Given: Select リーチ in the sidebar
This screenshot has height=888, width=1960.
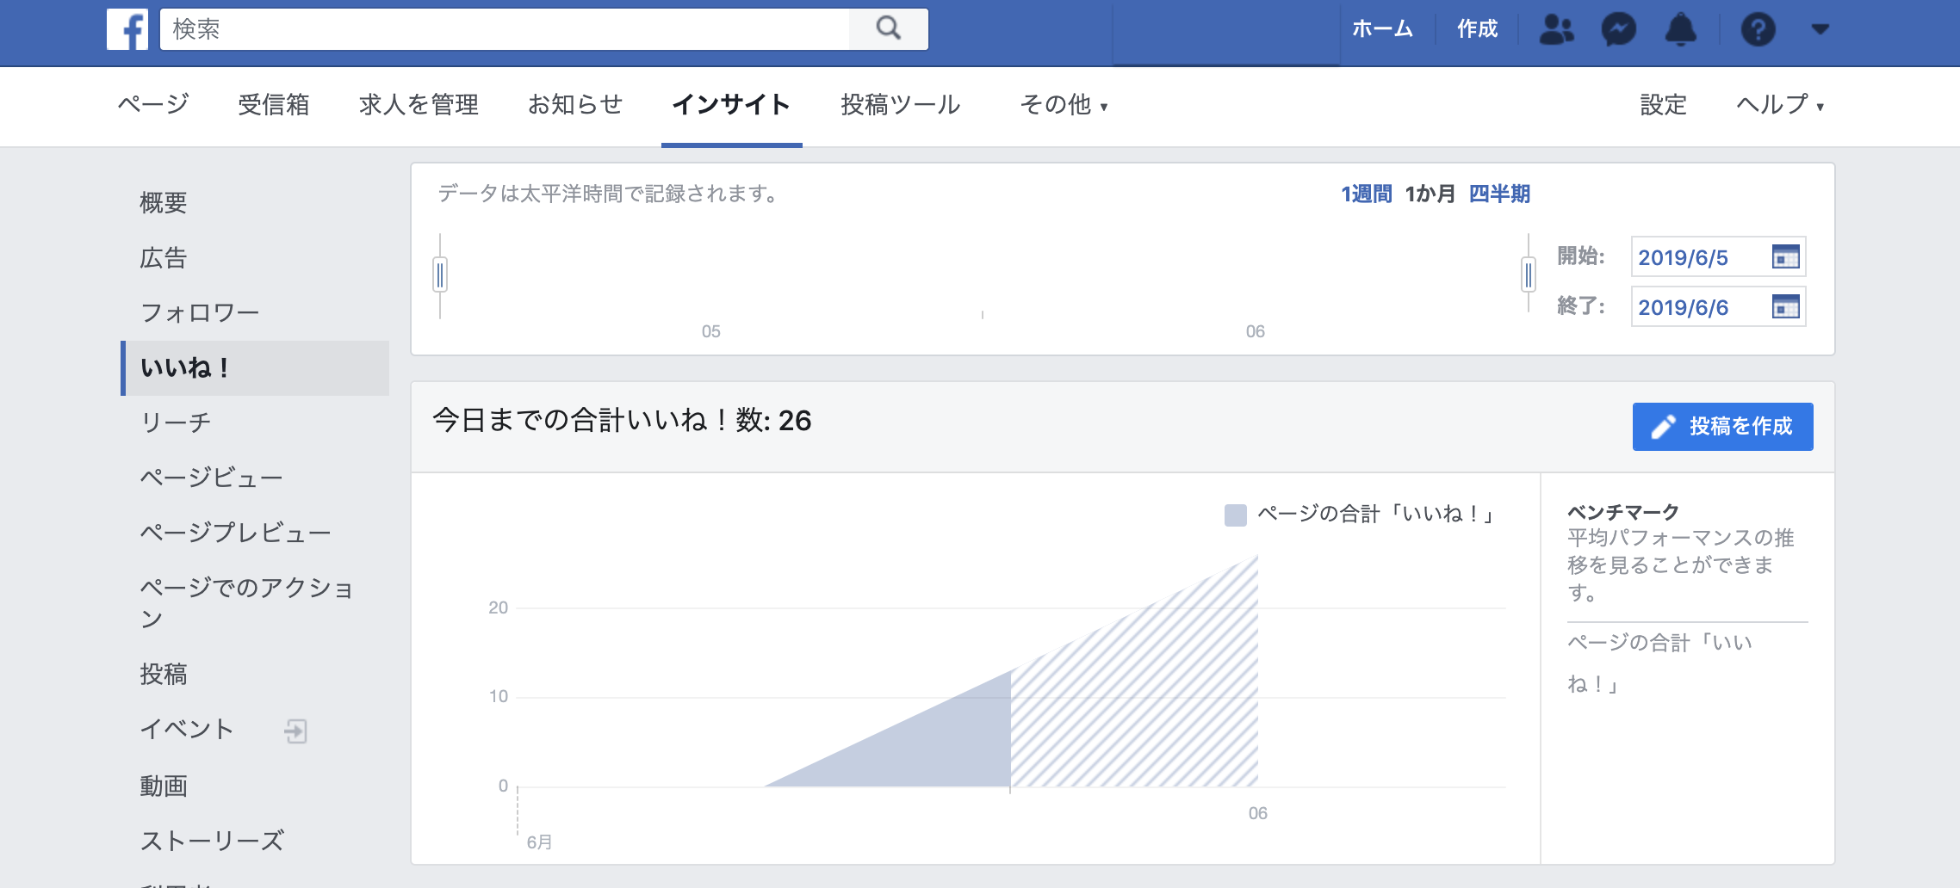Looking at the screenshot, I should pos(176,422).
